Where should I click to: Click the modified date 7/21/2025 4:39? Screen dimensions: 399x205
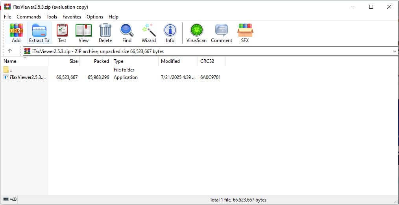coord(178,77)
